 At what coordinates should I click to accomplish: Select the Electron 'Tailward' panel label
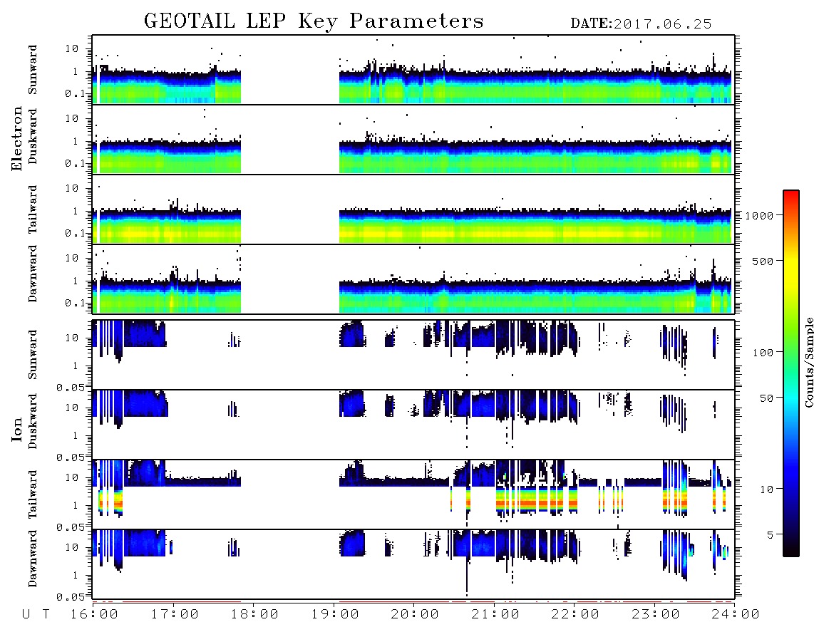(33, 209)
